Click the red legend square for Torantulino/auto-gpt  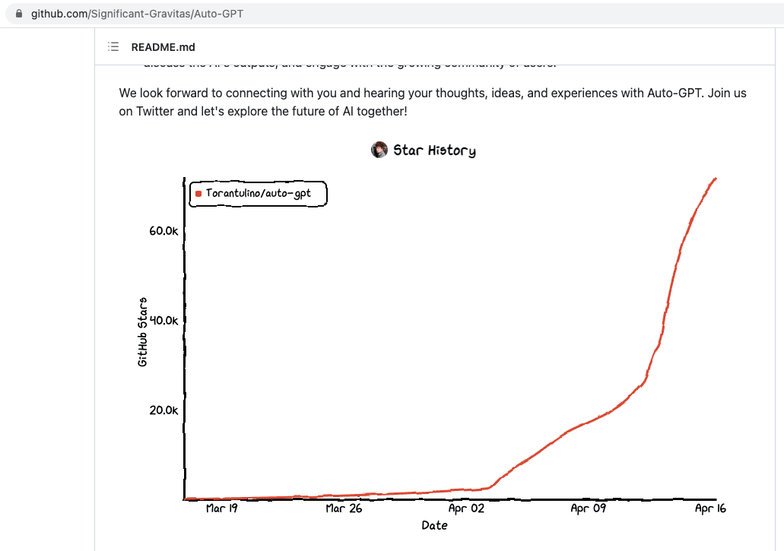coord(198,194)
